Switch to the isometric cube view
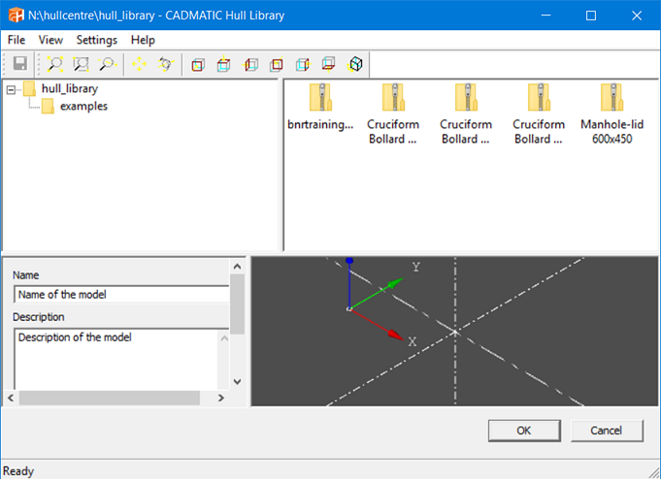The height and width of the screenshot is (479, 661). [356, 65]
